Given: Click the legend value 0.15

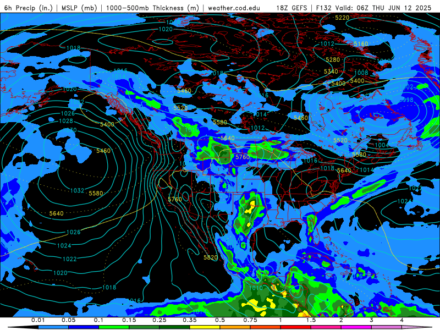Looking at the screenshot, I should pos(129,320).
